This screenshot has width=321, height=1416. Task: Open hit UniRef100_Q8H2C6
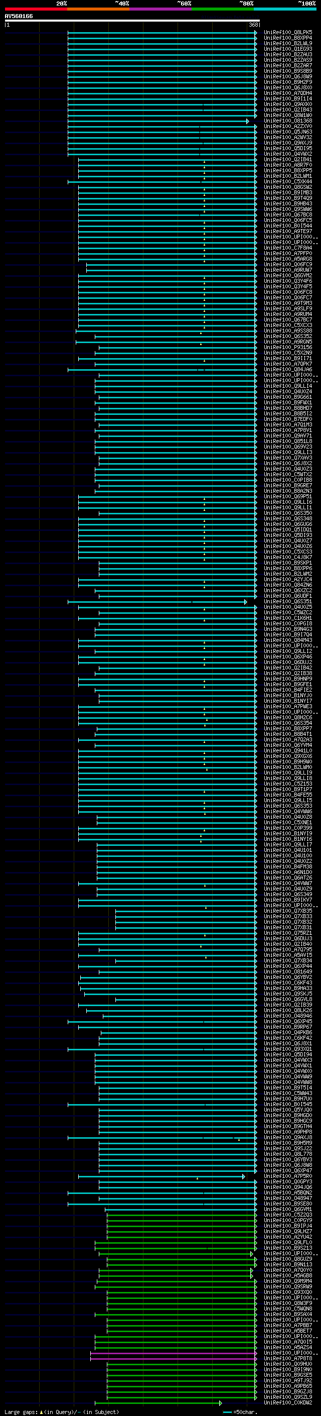(287, 718)
